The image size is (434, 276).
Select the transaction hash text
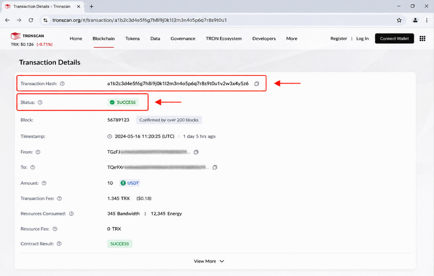pos(178,84)
